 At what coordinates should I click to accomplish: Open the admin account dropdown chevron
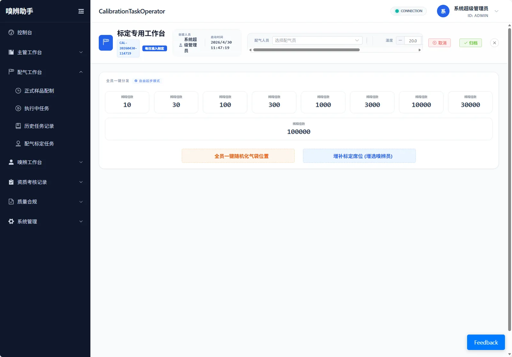[497, 11]
